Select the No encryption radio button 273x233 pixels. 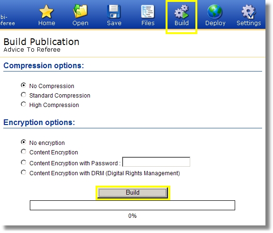click(24, 142)
